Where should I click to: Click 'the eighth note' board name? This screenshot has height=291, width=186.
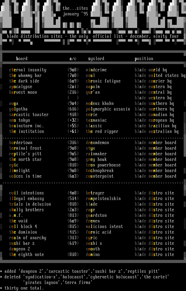click(26, 255)
